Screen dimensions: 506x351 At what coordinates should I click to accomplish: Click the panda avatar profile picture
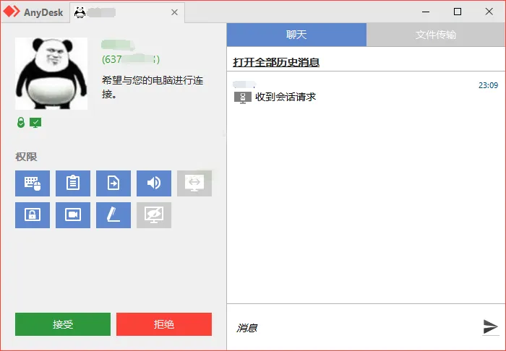(51, 74)
